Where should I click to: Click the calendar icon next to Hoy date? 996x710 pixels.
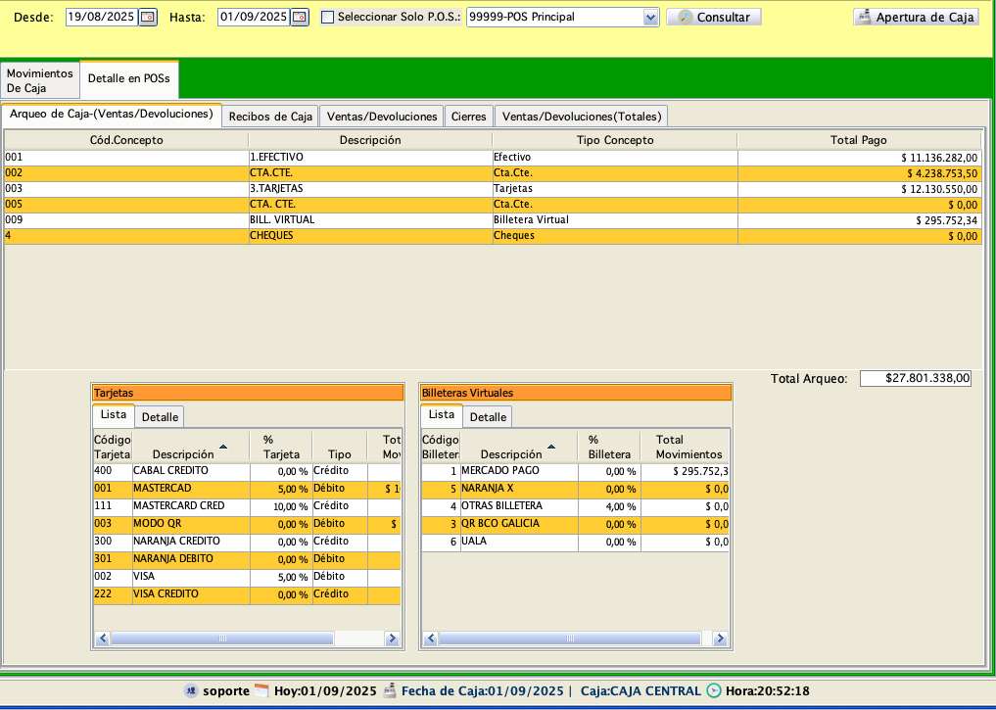point(261,690)
